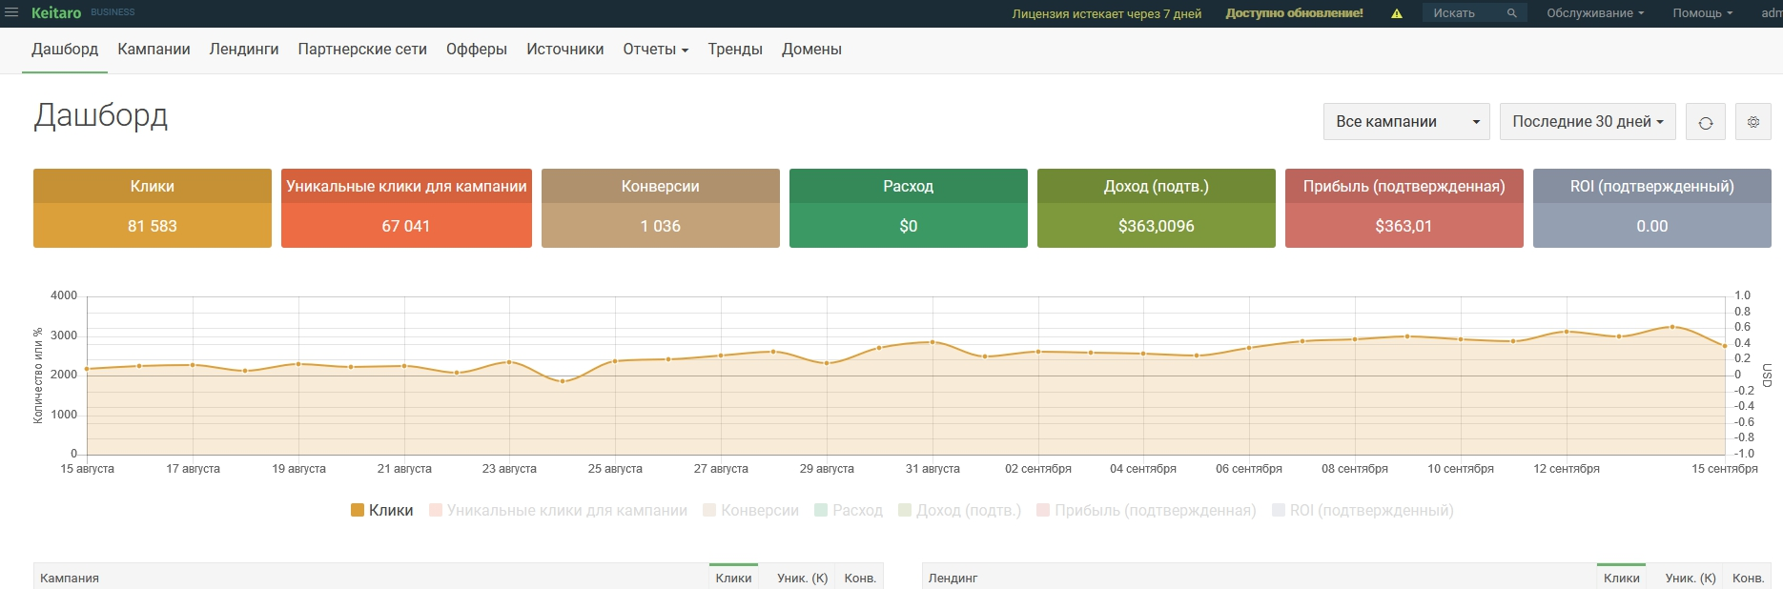
Task: Open dashboard settings gear
Action: [x=1753, y=122]
